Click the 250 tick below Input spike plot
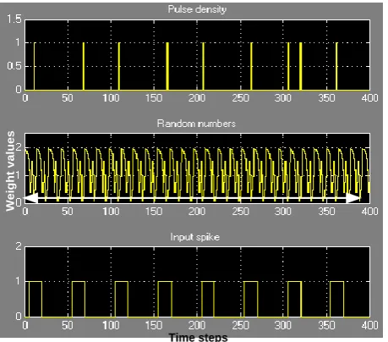388x342 pixels. point(240,325)
